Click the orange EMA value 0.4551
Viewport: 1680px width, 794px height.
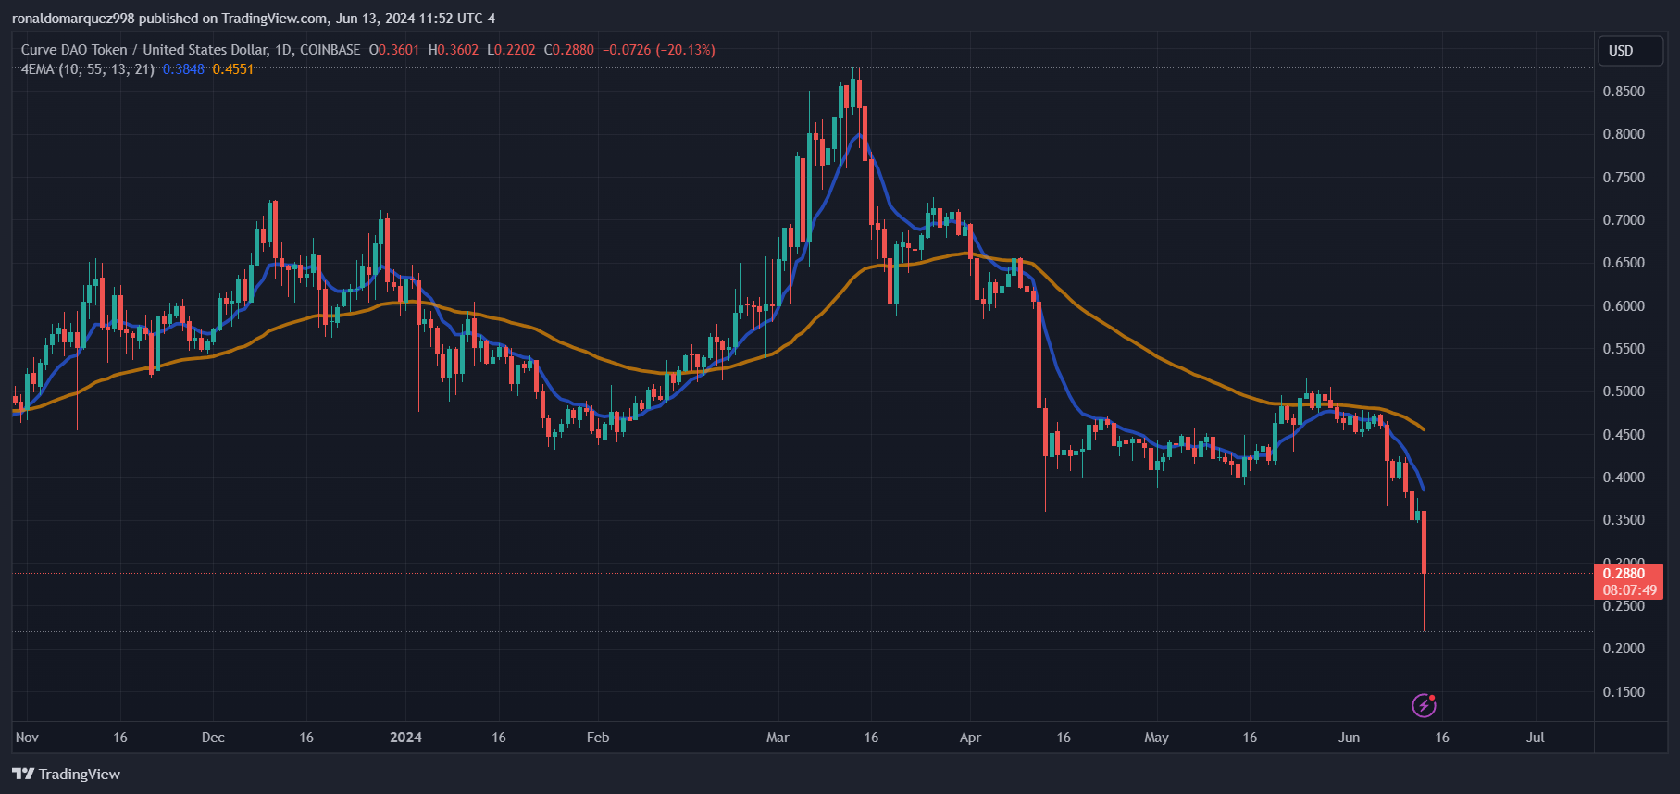tap(232, 69)
